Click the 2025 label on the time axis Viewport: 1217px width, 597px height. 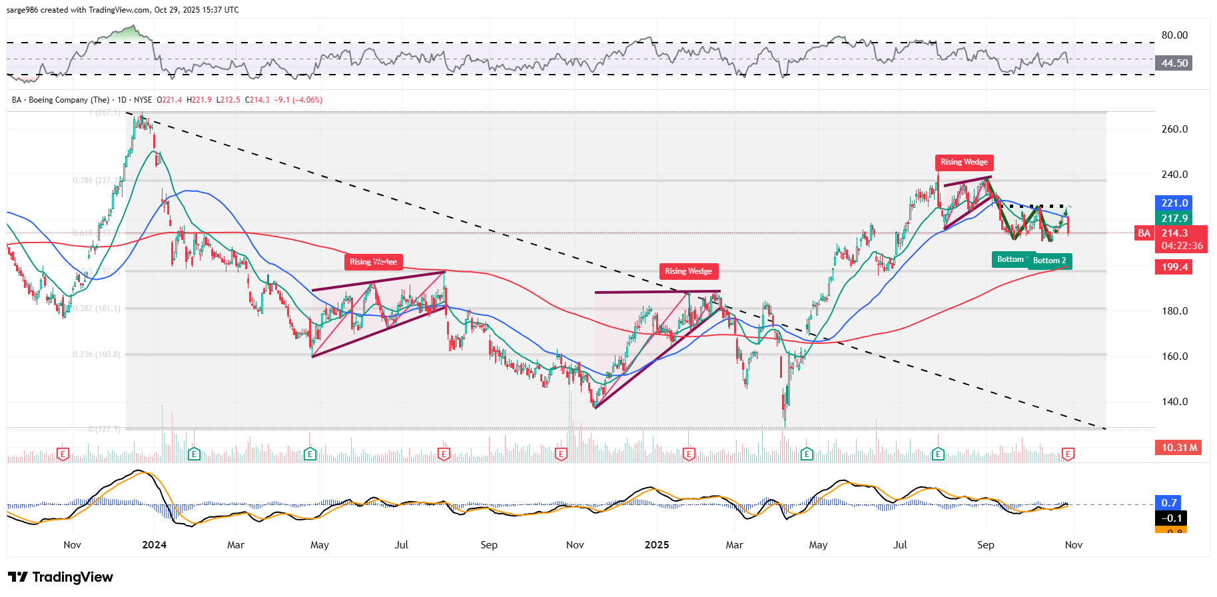[657, 545]
